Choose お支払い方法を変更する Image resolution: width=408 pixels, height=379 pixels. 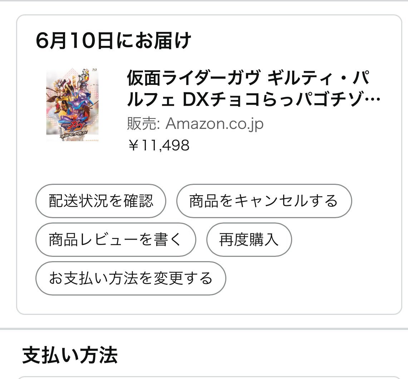click(x=131, y=278)
